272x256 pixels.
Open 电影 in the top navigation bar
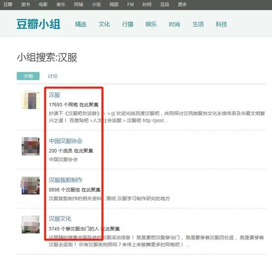pos(43,4)
